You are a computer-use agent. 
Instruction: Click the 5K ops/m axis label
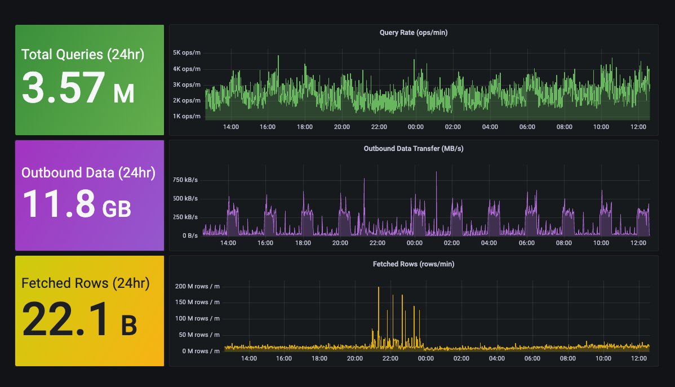tap(186, 52)
